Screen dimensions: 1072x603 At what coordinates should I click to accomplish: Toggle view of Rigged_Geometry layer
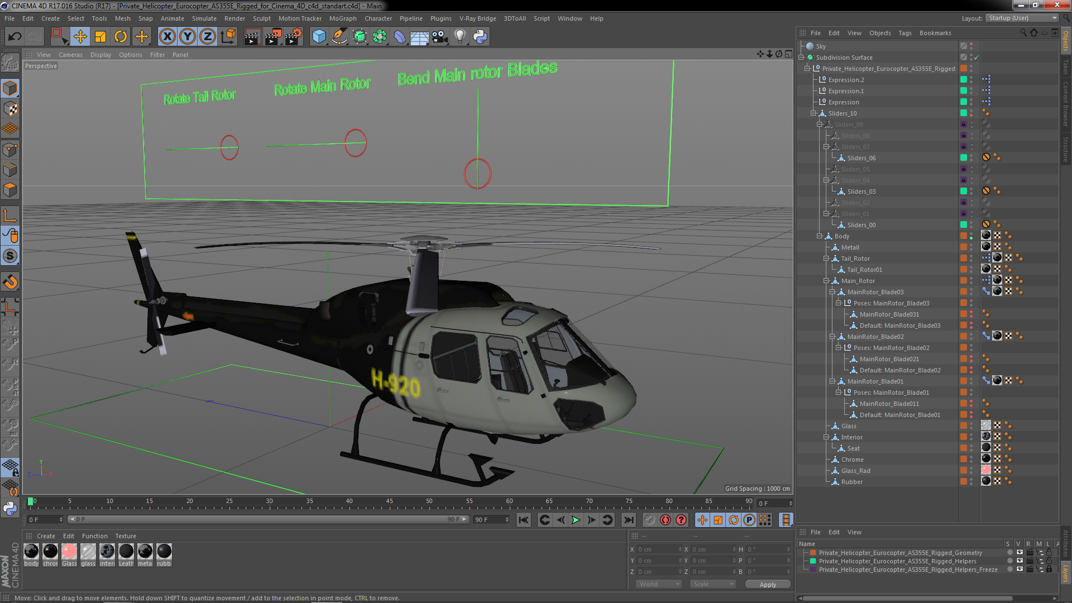[1020, 553]
